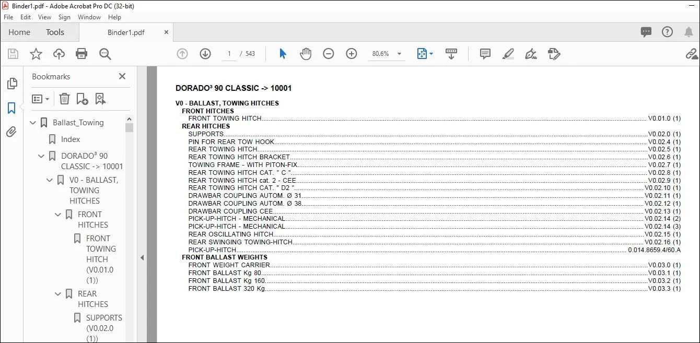This screenshot has height=343, width=700.
Task: Zoom out with the minus icon
Action: 329,54
